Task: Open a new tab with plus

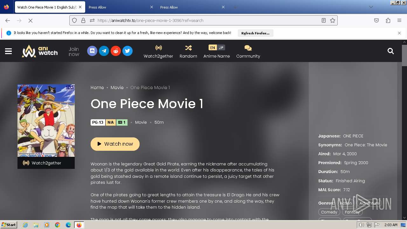Action: point(235,7)
